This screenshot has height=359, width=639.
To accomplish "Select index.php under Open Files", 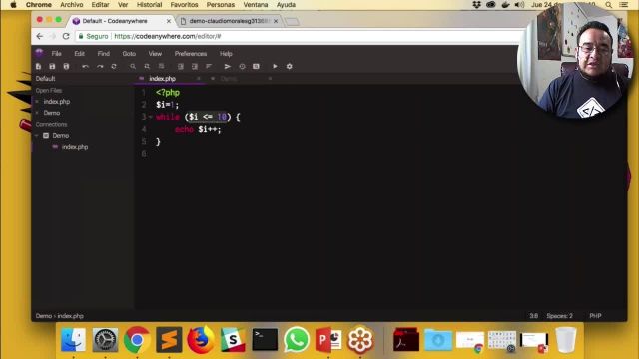I will tap(57, 102).
